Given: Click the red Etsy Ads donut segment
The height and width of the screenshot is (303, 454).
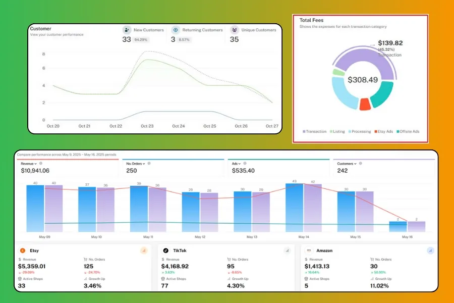Looking at the screenshot, I should [365, 105].
